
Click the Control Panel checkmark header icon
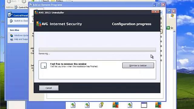tap(10, 15)
